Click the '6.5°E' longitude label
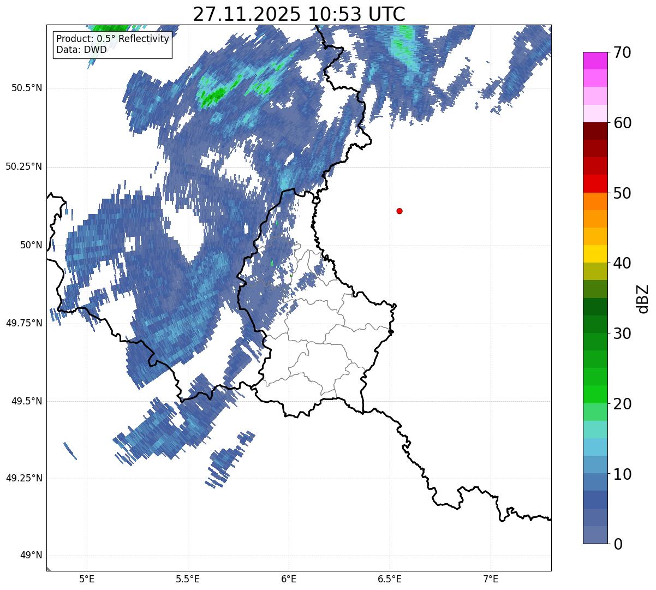The height and width of the screenshot is (590, 656). click(390, 579)
